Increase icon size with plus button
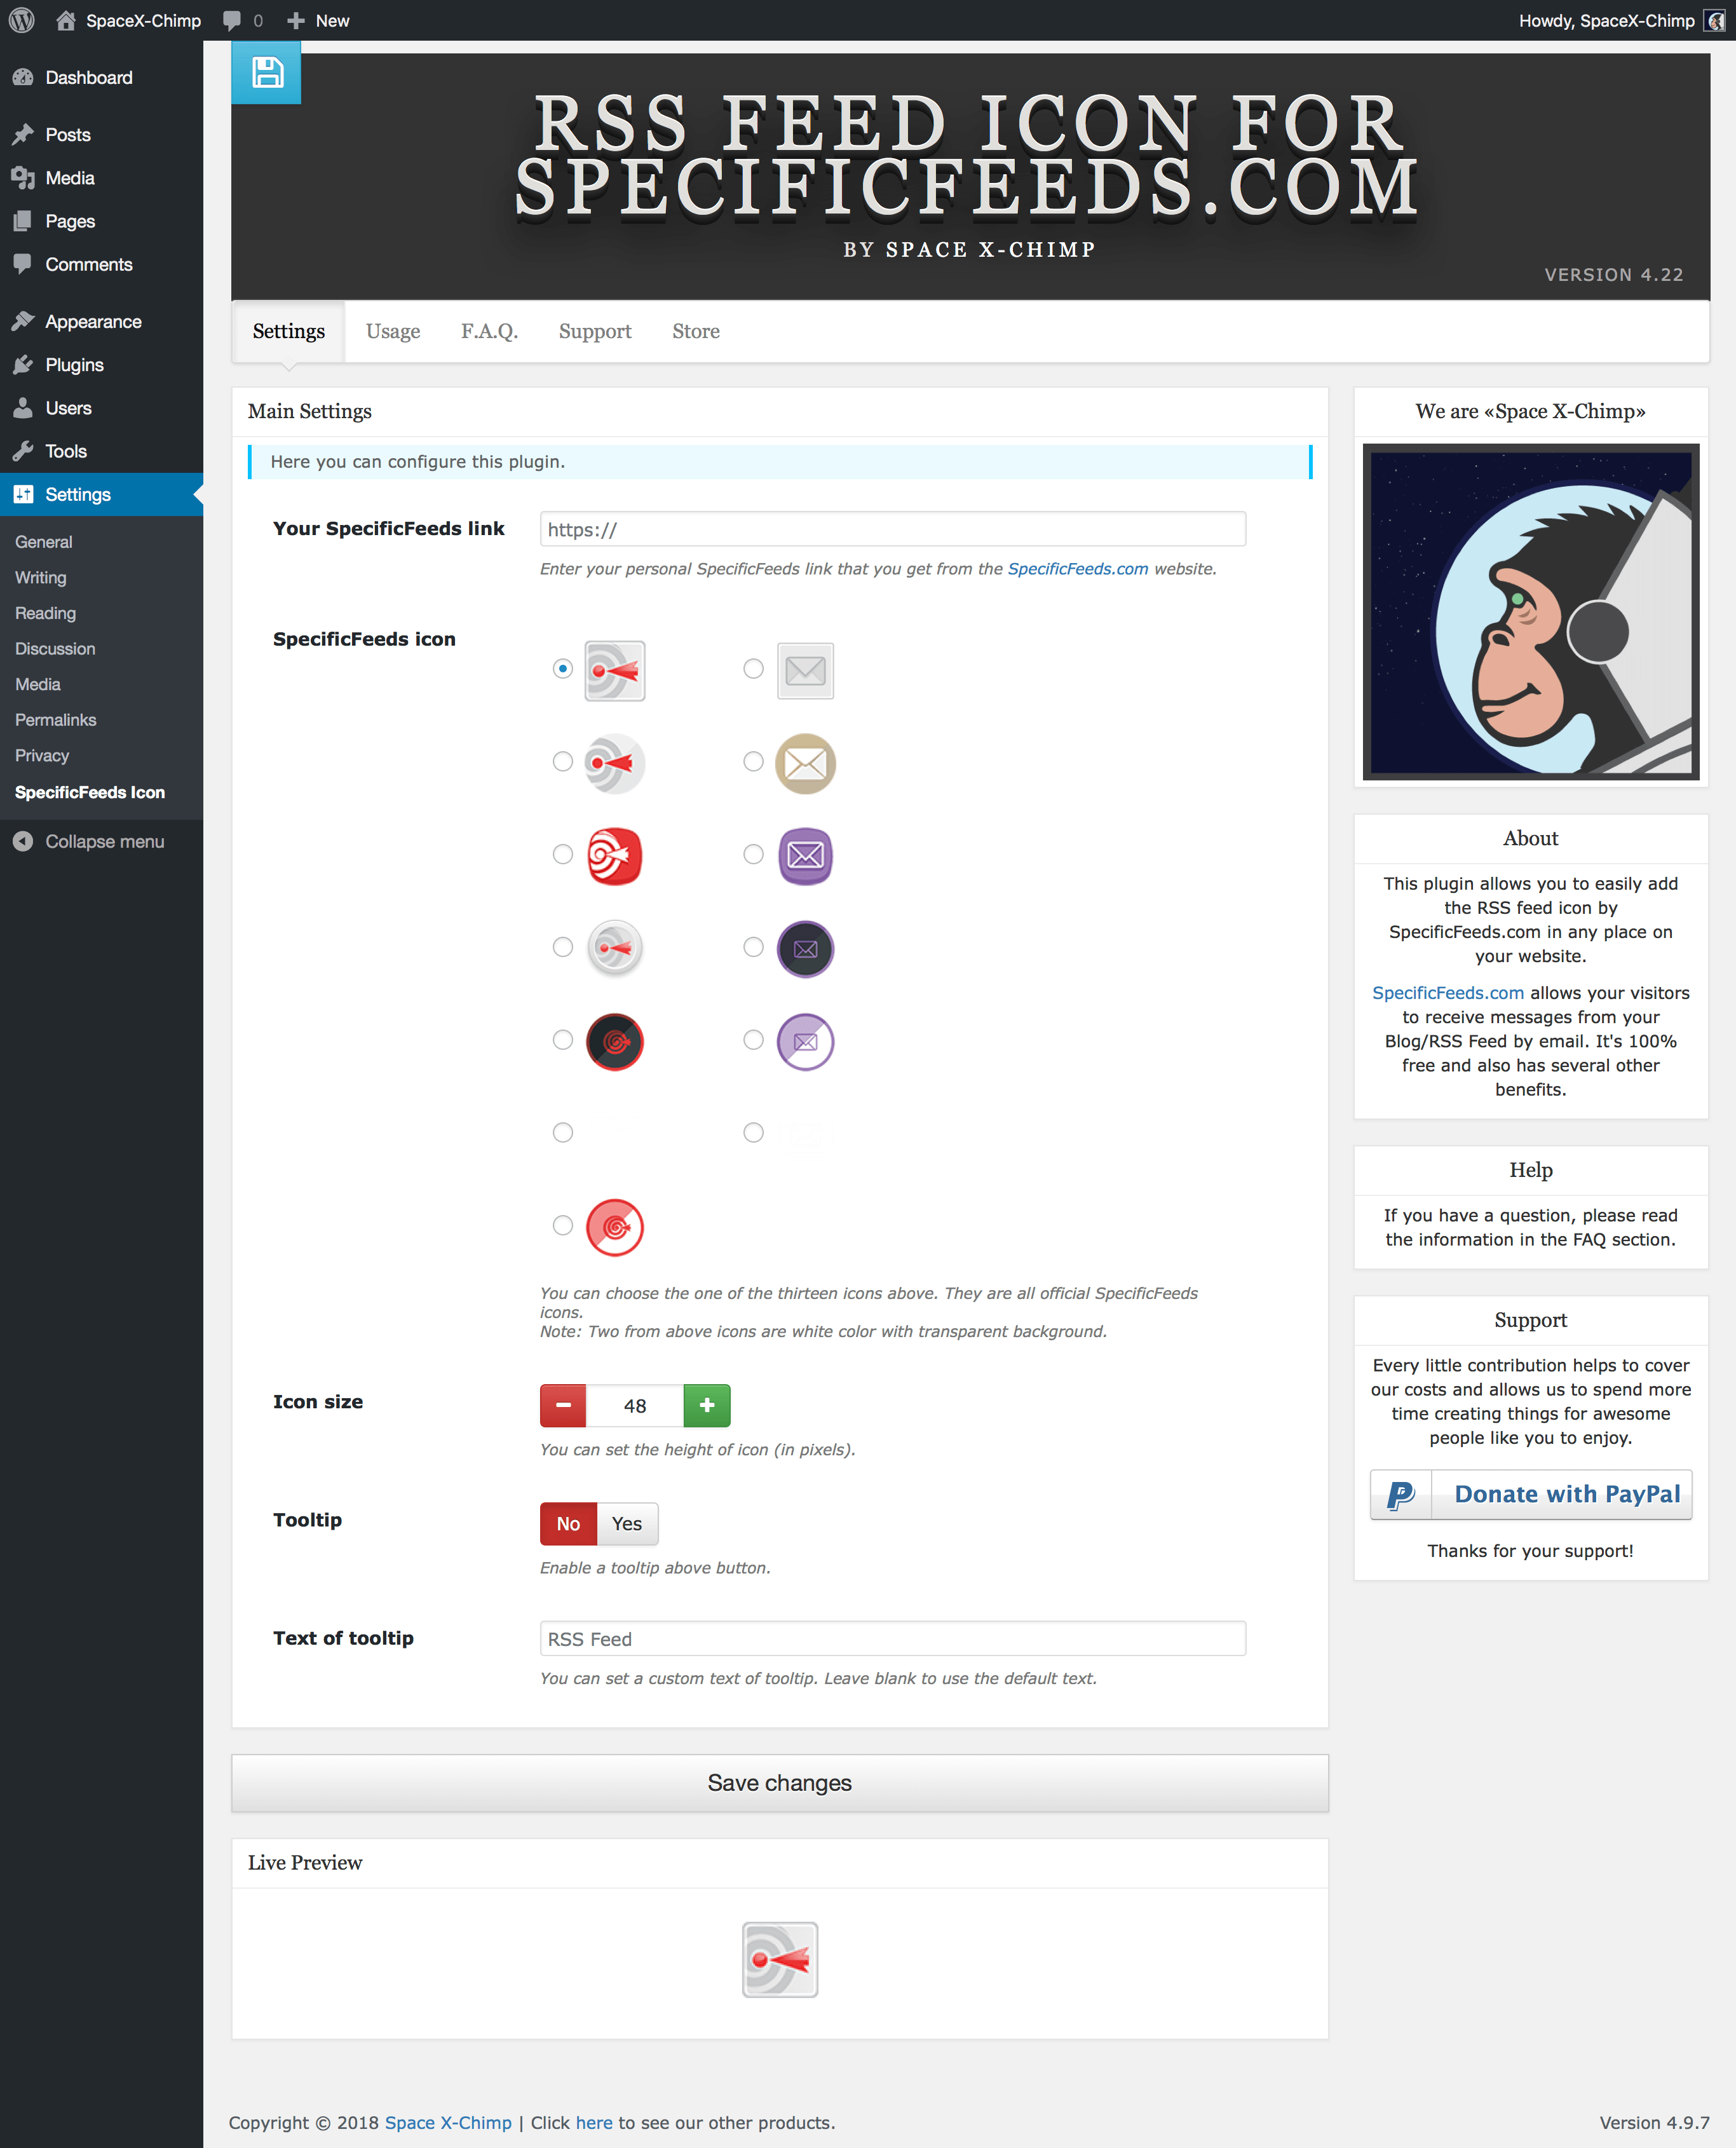The width and height of the screenshot is (1736, 2148). (707, 1405)
